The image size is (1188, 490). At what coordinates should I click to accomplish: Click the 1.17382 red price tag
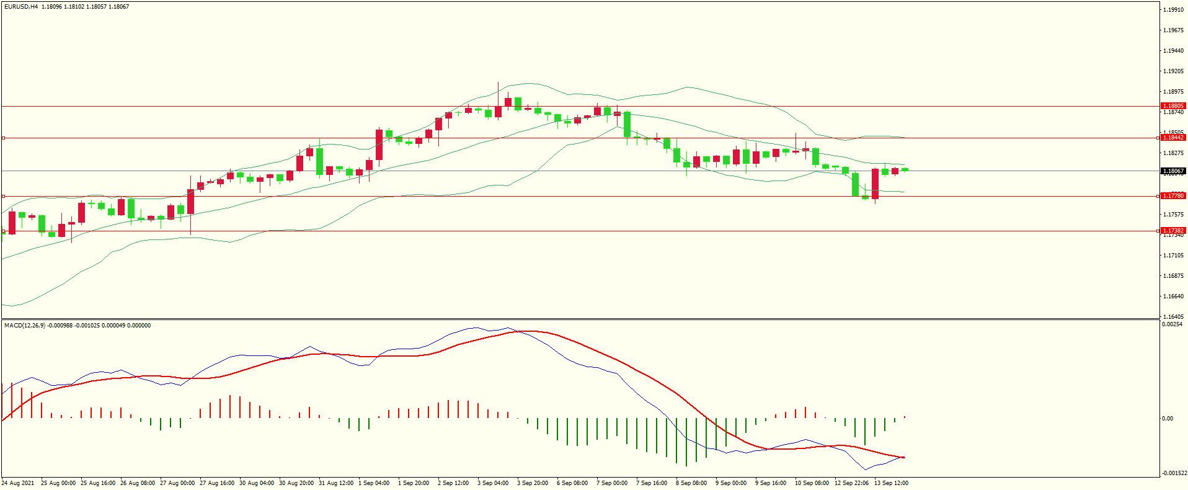(x=1173, y=231)
